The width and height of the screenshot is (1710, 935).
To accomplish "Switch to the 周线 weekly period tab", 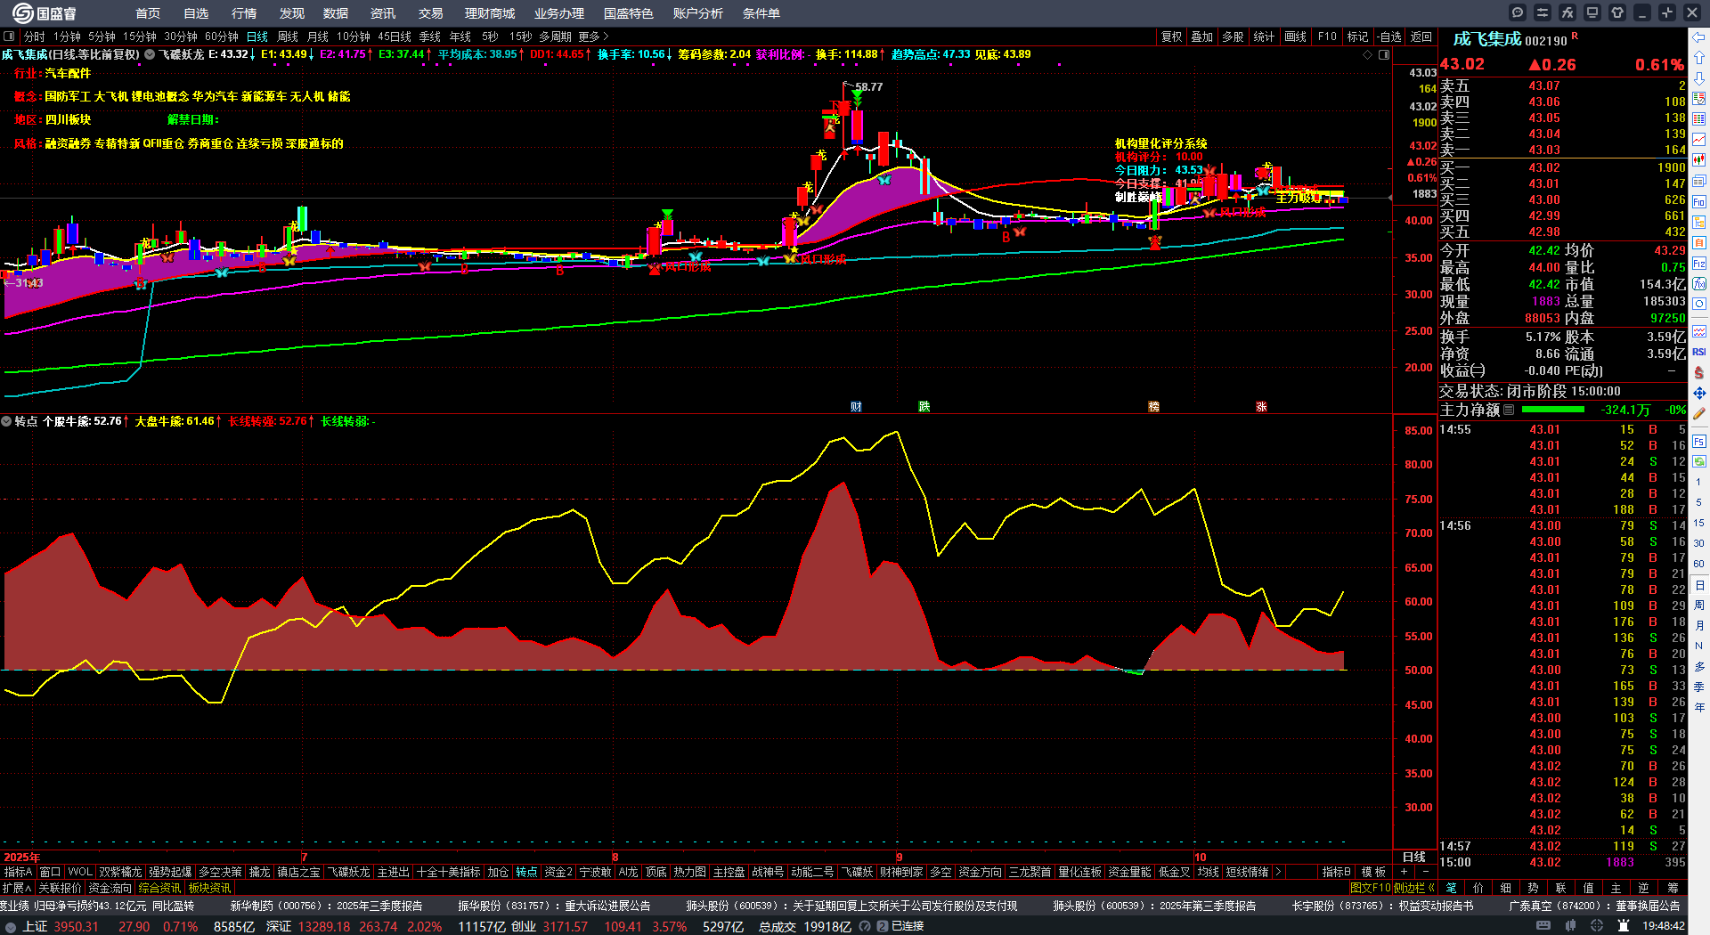I will point(288,37).
